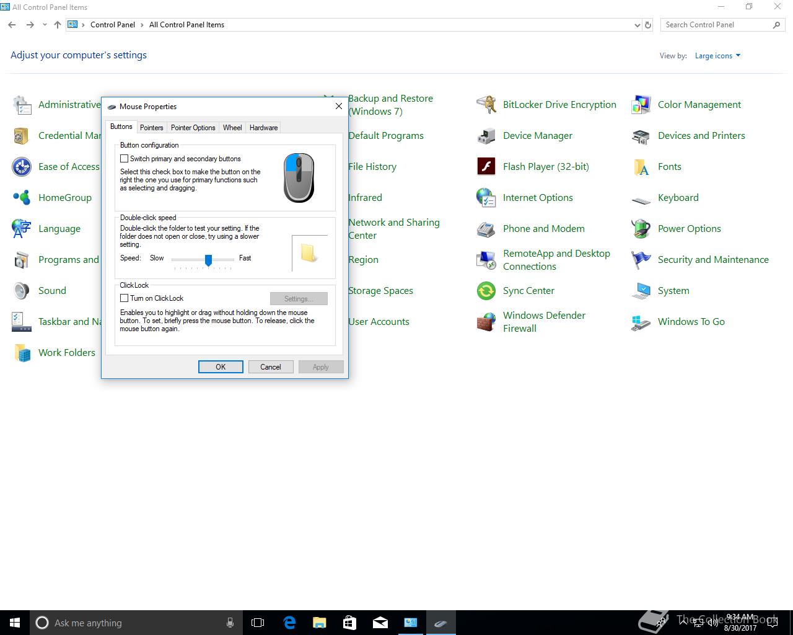Image resolution: width=793 pixels, height=635 pixels.
Task: Click the Windows Defender Firewall icon
Action: (x=486, y=322)
